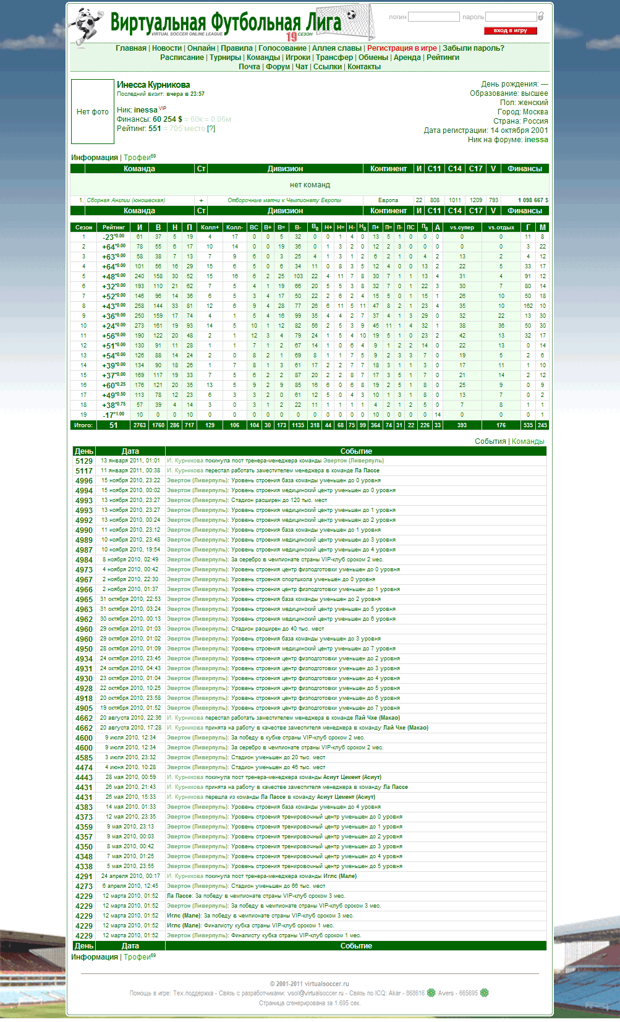Click the 'Итого:' totals row label
This screenshot has width=620, height=1022.
[83, 425]
